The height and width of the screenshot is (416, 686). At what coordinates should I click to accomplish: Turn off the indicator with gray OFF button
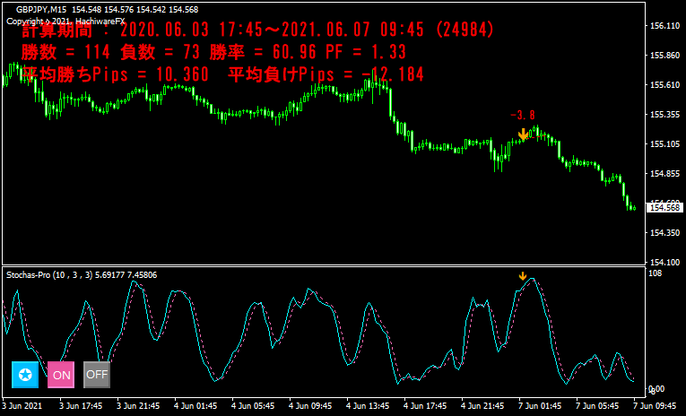(x=97, y=375)
